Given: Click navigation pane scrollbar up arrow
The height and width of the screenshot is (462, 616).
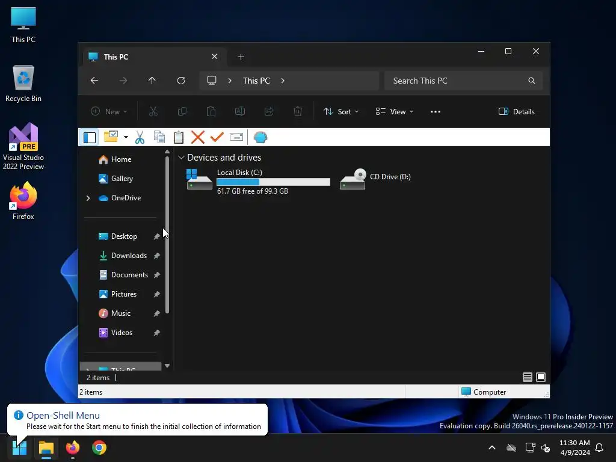Looking at the screenshot, I should [167, 152].
